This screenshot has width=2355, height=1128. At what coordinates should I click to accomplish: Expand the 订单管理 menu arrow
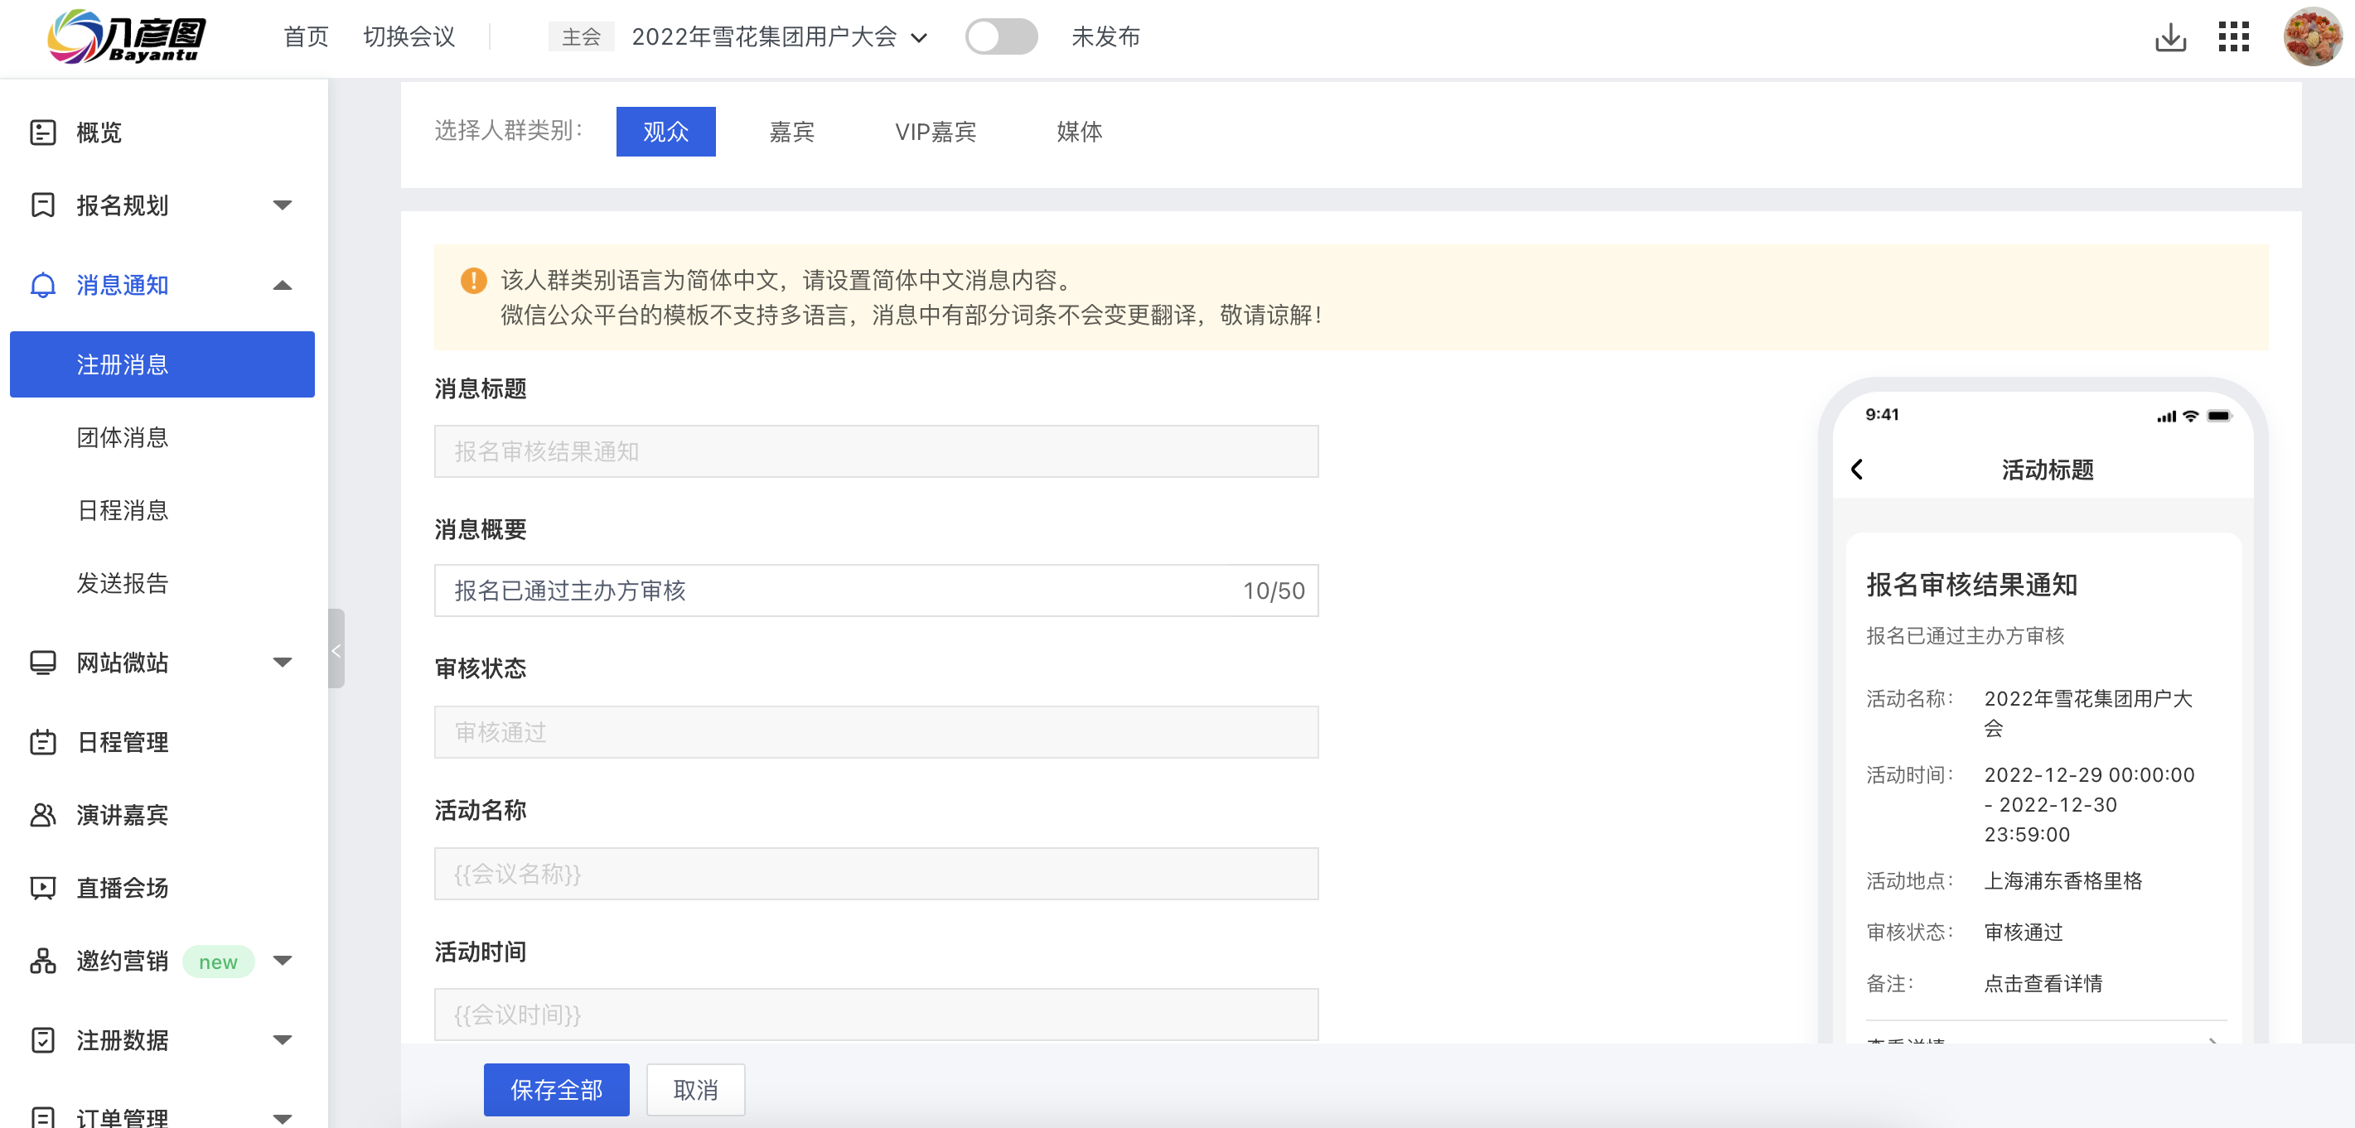tap(283, 1118)
